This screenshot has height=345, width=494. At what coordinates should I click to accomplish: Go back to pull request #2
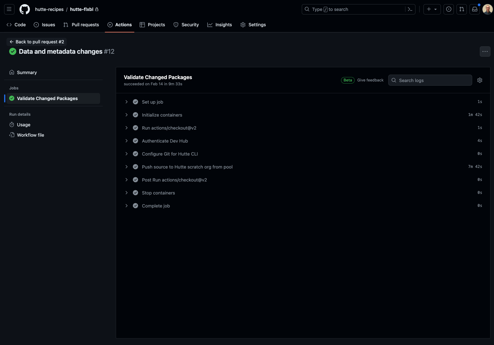(37, 42)
